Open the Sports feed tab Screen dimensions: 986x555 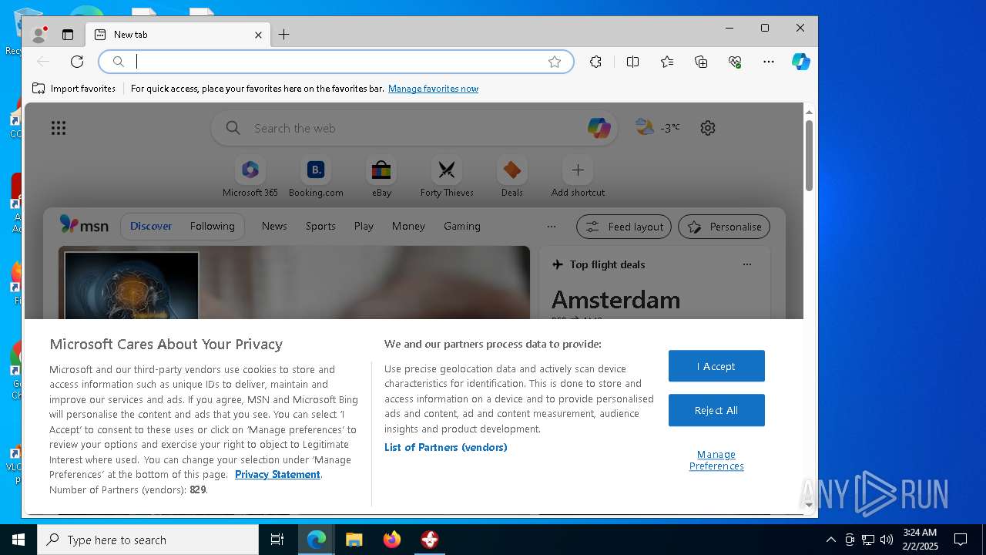pos(320,226)
